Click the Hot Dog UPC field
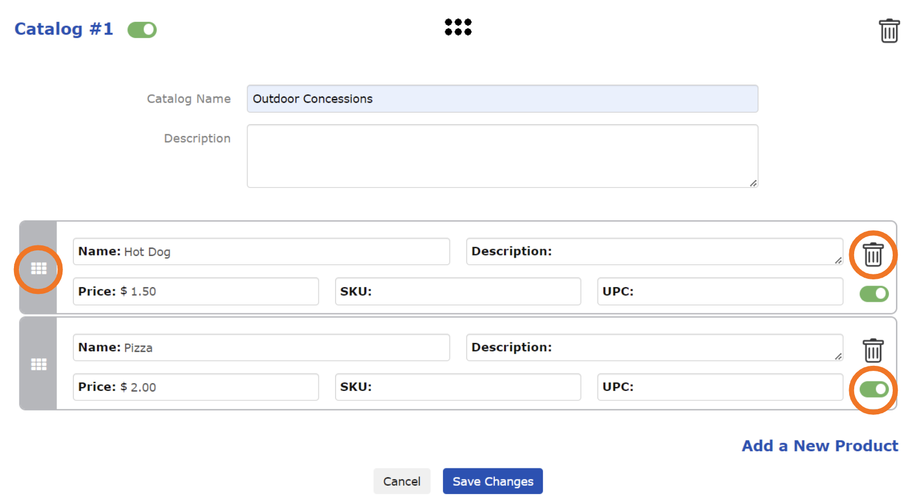 pyautogui.click(x=736, y=291)
